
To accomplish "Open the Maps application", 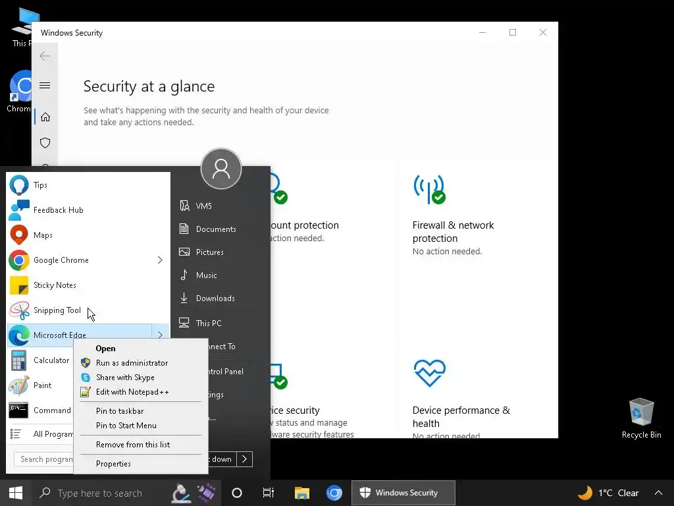I will 88,235.
